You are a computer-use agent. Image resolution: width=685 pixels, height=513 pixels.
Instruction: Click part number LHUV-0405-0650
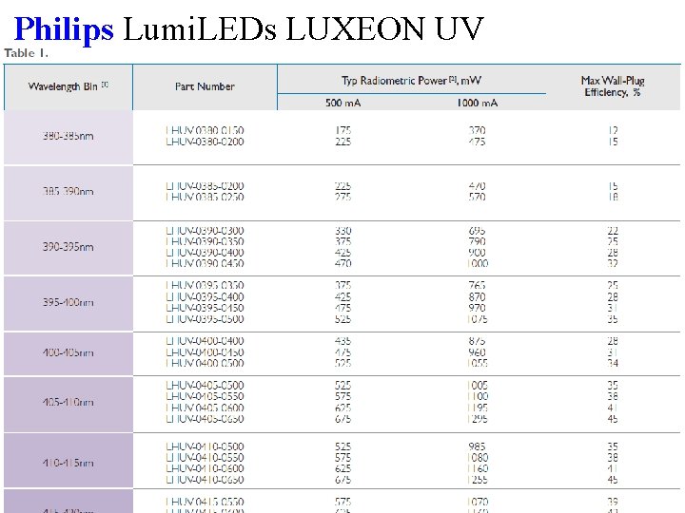pos(205,419)
